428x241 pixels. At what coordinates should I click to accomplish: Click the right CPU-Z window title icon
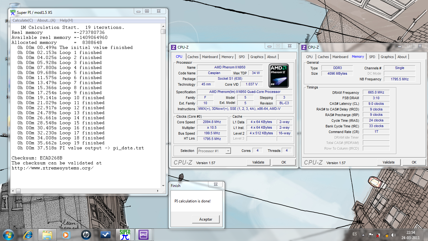coord(304,47)
